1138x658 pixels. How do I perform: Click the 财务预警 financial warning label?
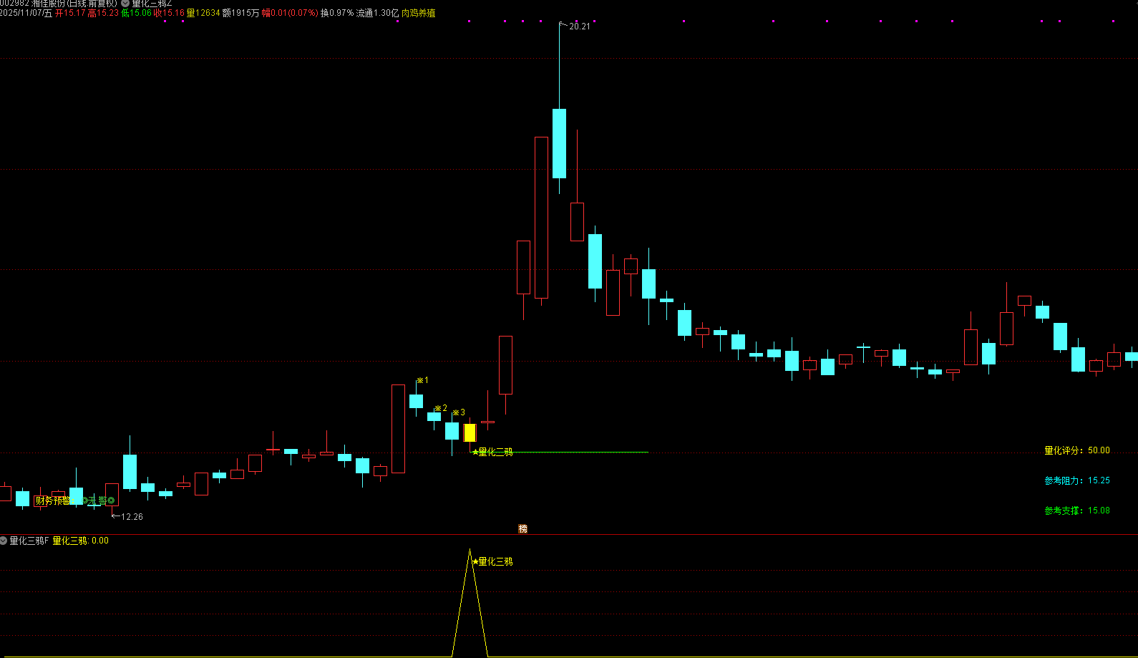[54, 500]
